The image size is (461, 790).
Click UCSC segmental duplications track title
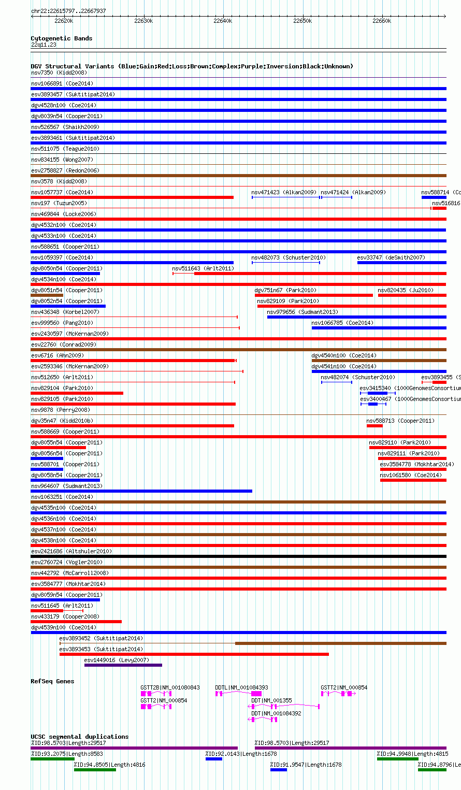pos(80,737)
